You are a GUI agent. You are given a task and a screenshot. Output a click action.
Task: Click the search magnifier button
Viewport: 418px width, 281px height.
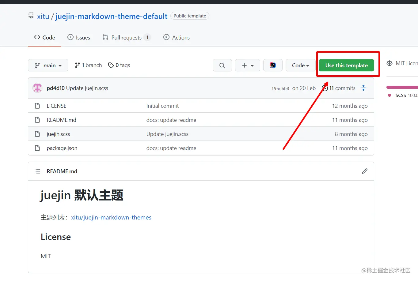[x=222, y=65]
